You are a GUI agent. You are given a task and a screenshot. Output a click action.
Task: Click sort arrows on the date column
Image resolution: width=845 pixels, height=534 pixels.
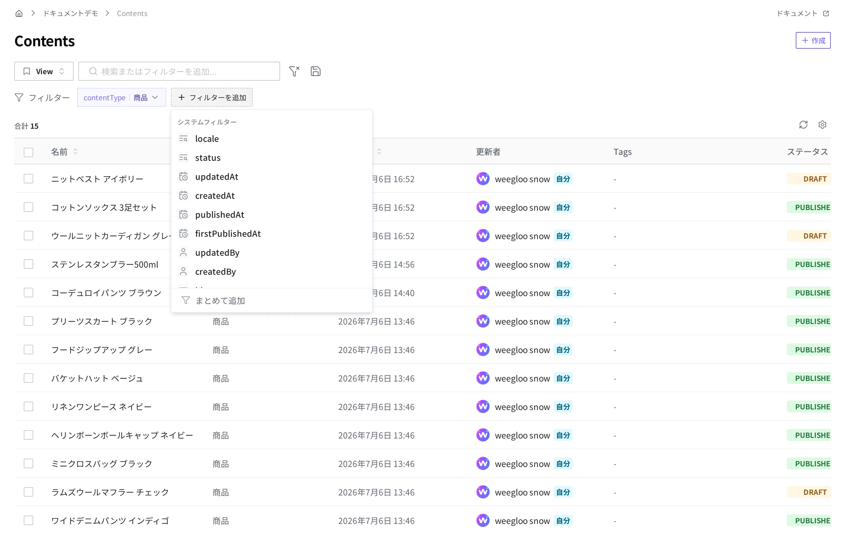[379, 152]
